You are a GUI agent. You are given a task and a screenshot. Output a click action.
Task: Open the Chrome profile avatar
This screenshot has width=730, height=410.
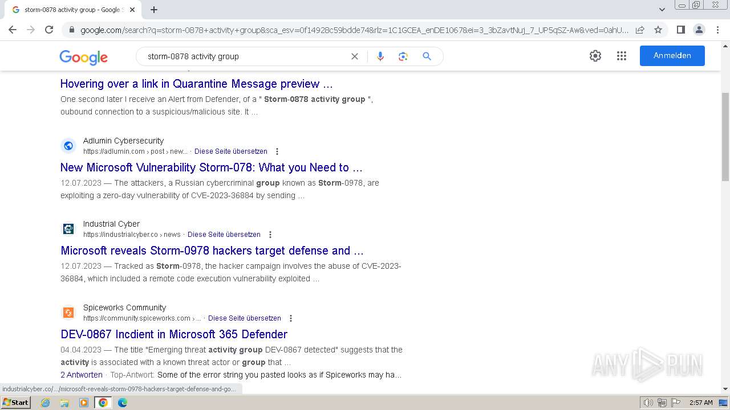699,30
